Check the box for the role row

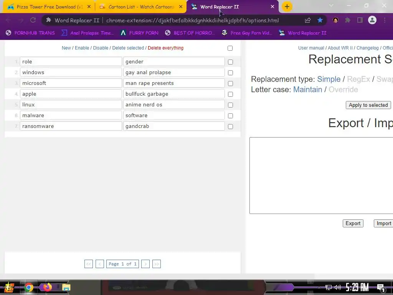pyautogui.click(x=230, y=62)
